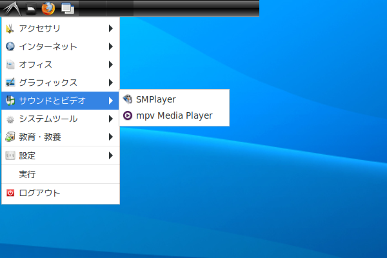
Task: Click the mpv purple play icon
Action: tap(128, 115)
